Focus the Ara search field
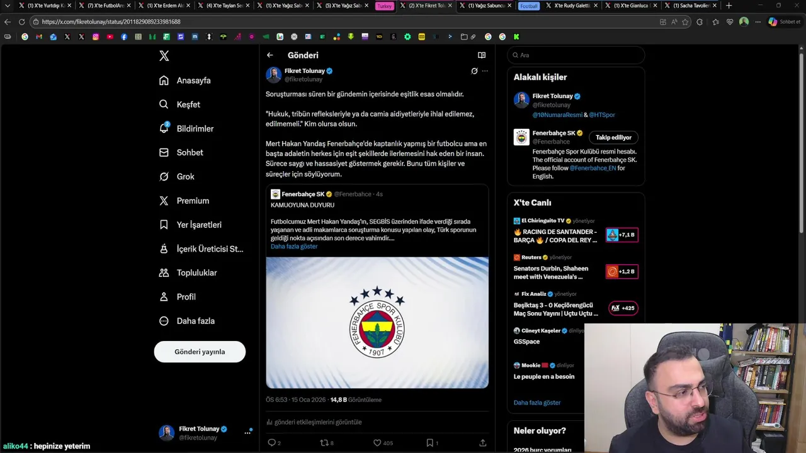 click(x=576, y=55)
